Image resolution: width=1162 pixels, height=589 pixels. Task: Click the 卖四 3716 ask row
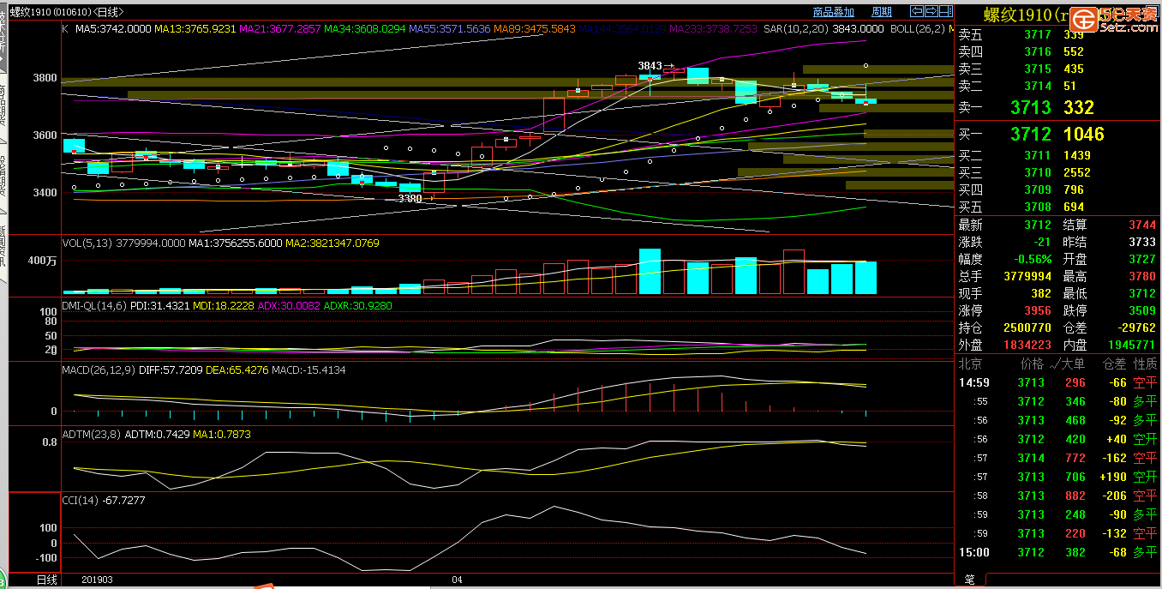click(1057, 51)
